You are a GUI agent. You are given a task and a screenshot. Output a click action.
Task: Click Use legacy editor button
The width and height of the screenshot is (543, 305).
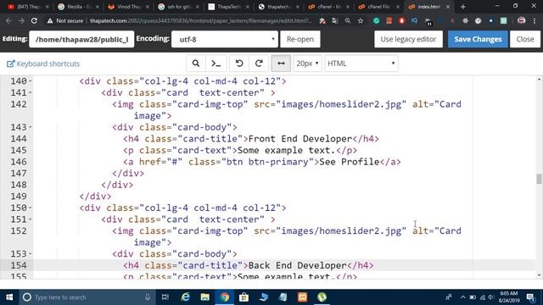click(x=408, y=39)
